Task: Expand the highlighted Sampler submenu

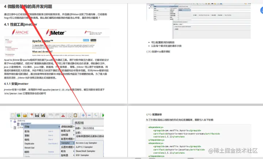Action: click(x=68, y=143)
